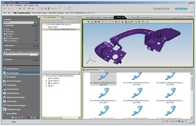Image resolution: width=196 pixels, height=126 pixels.
Task: Open the Lifecycle Viewer application
Action: point(13,89)
